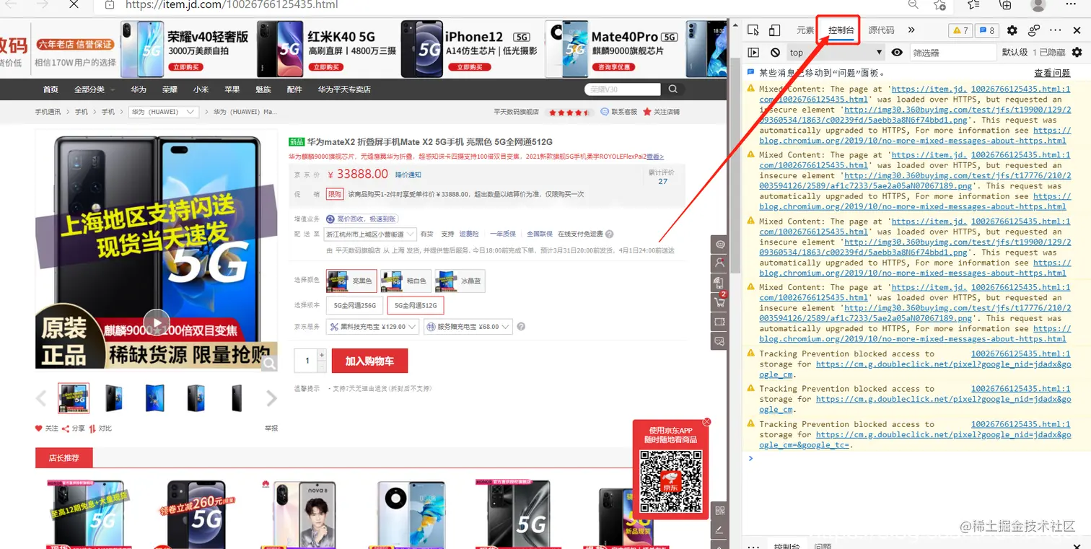
Task: Open the 华为 (HUAWEI) breadcrumb dropdown
Action: (163, 112)
